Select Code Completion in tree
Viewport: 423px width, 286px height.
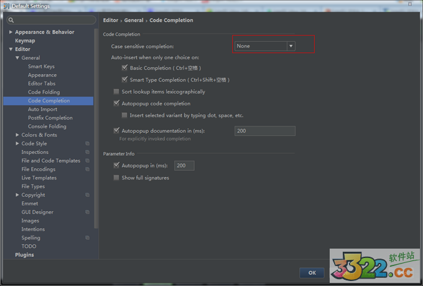click(49, 100)
